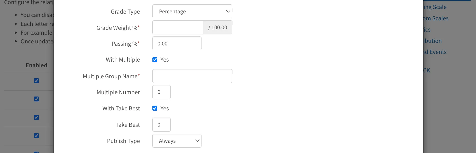This screenshot has height=153, width=476.
Task: Expand Publish Type using its chevron arrow
Action: [x=197, y=141]
